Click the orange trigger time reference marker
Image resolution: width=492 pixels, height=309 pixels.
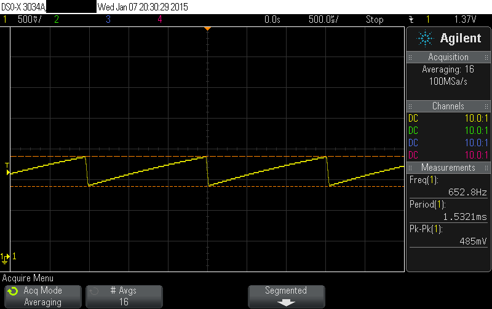(207, 29)
